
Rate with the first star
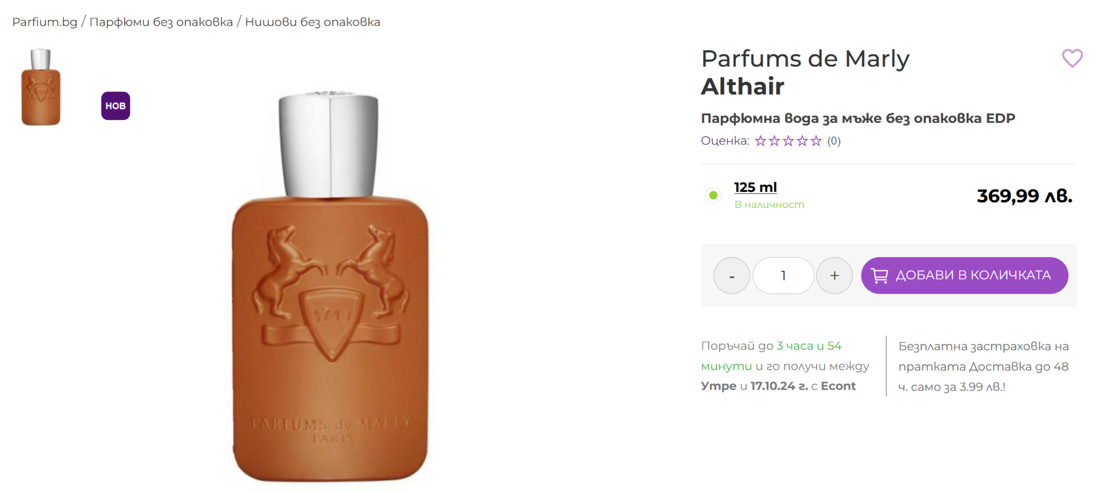(x=760, y=141)
